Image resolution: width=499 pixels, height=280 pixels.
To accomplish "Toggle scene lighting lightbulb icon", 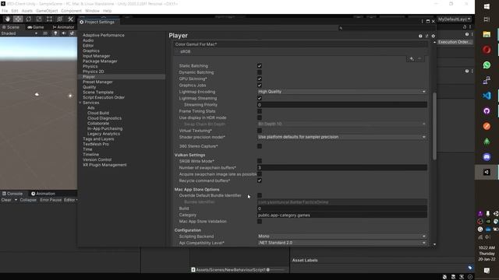I will (55, 33).
